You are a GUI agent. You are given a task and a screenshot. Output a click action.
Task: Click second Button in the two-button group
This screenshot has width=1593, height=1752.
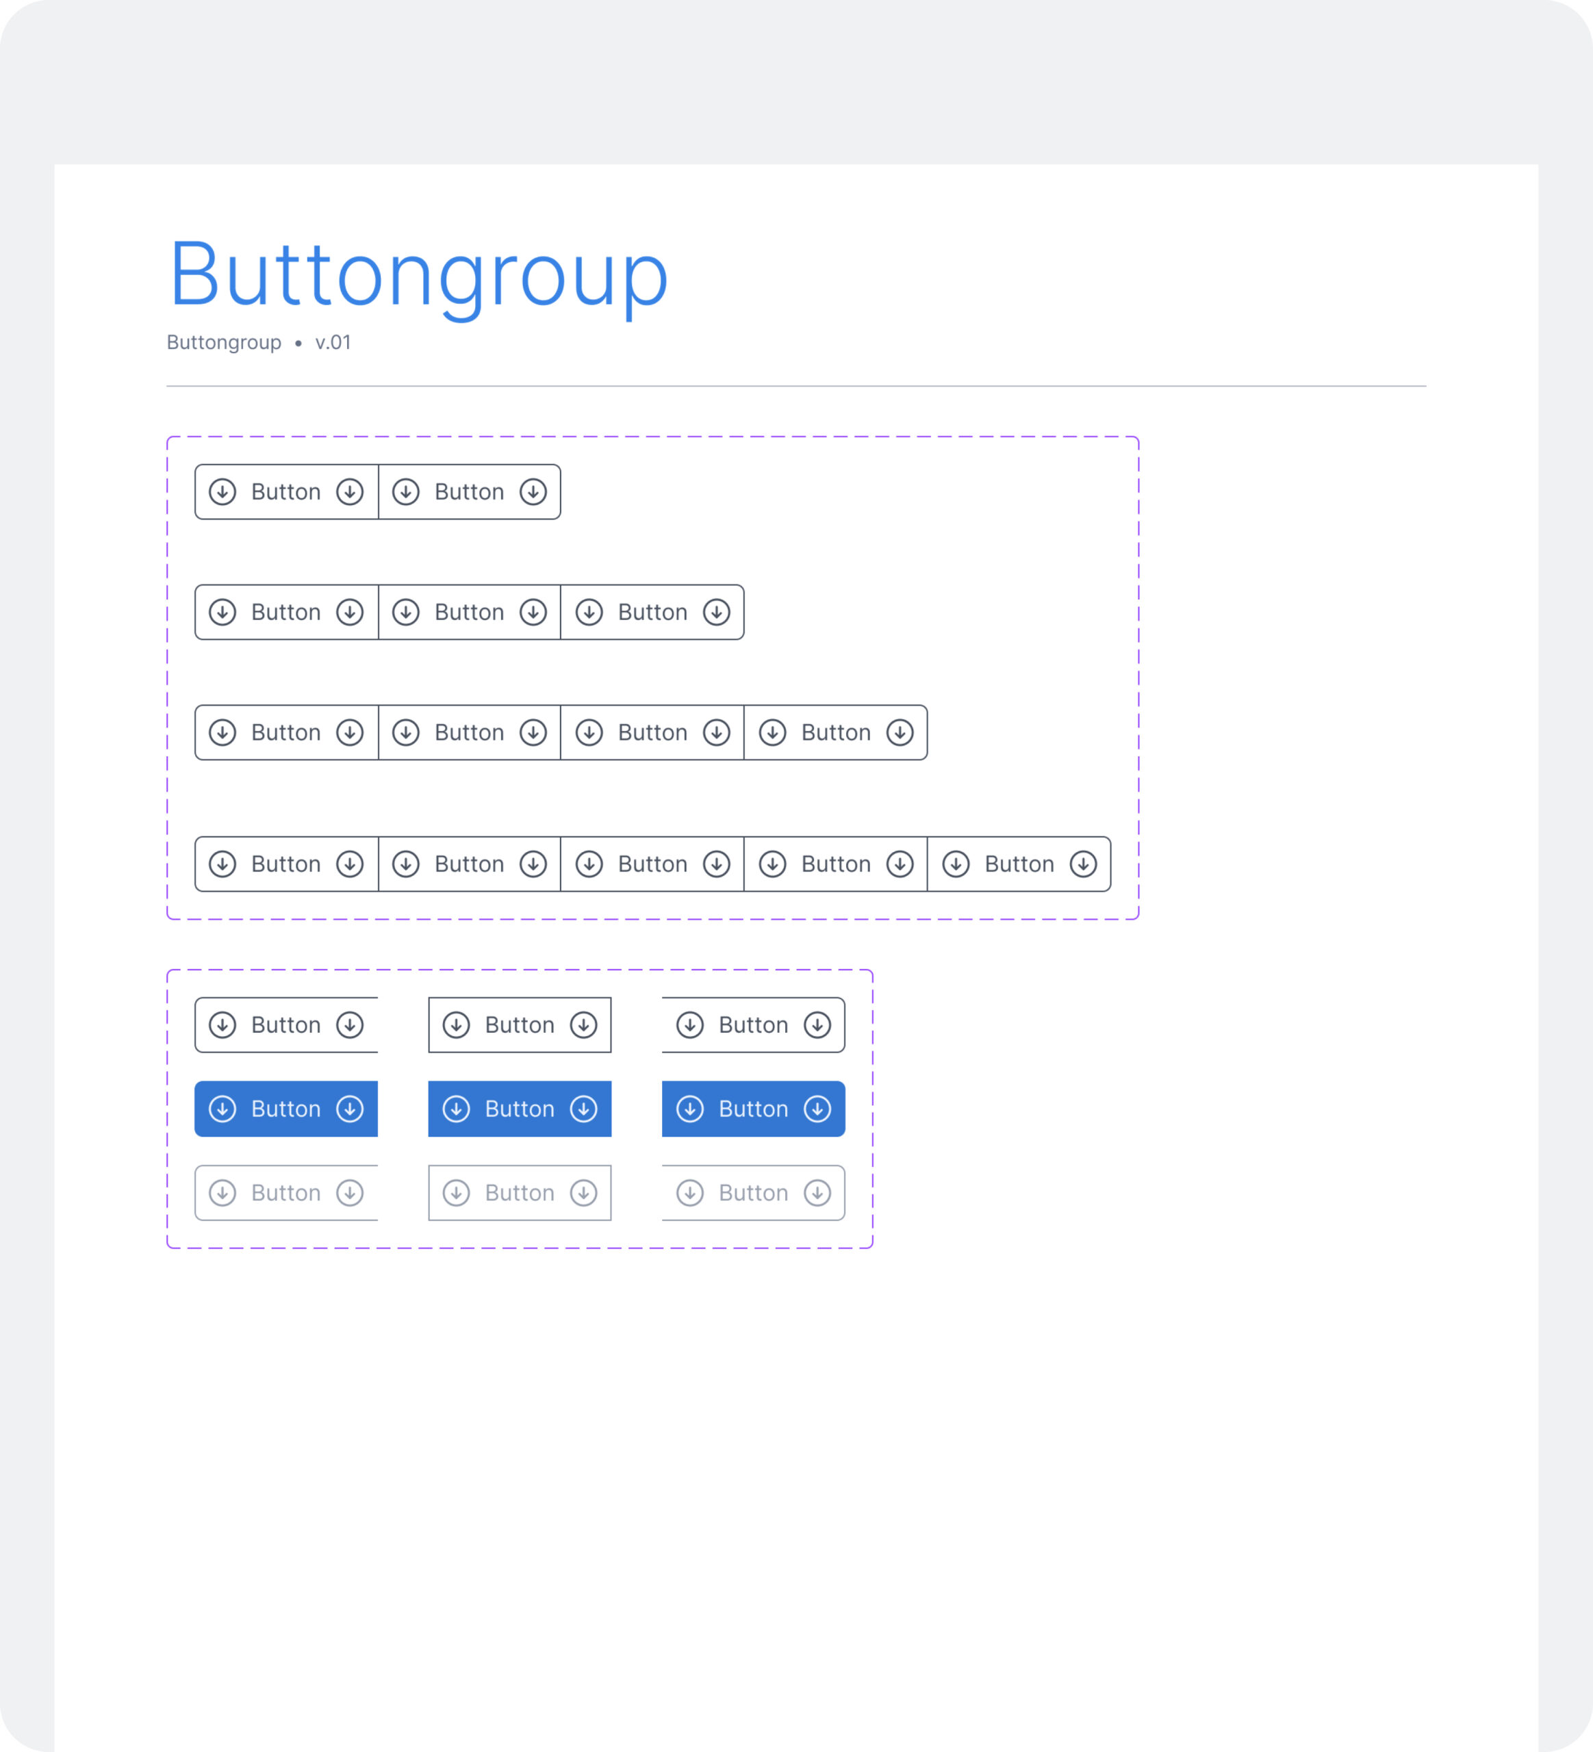470,492
